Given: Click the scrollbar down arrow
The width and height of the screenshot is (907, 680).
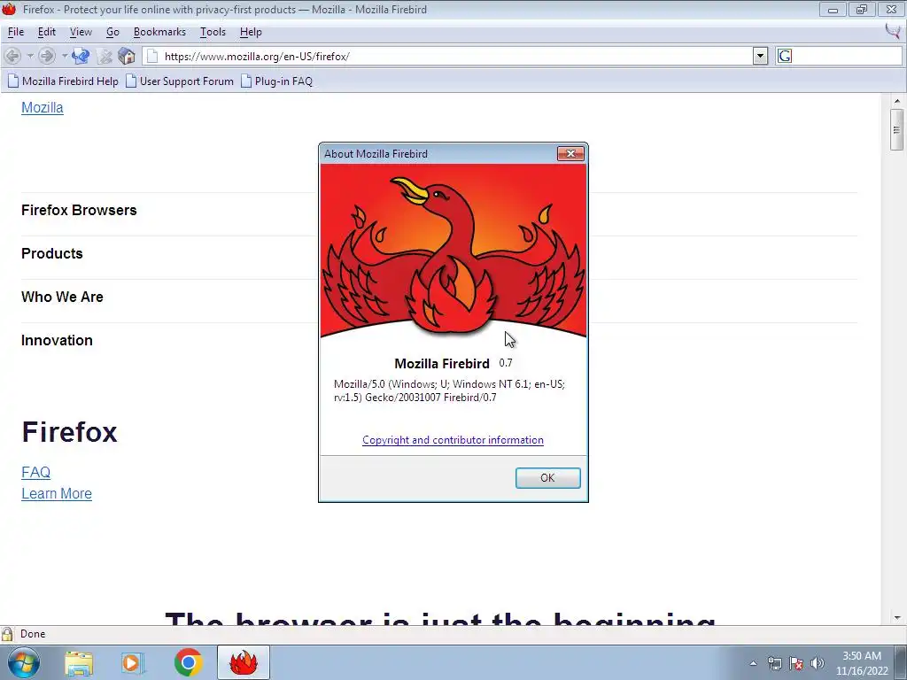Looking at the screenshot, I should (x=896, y=617).
